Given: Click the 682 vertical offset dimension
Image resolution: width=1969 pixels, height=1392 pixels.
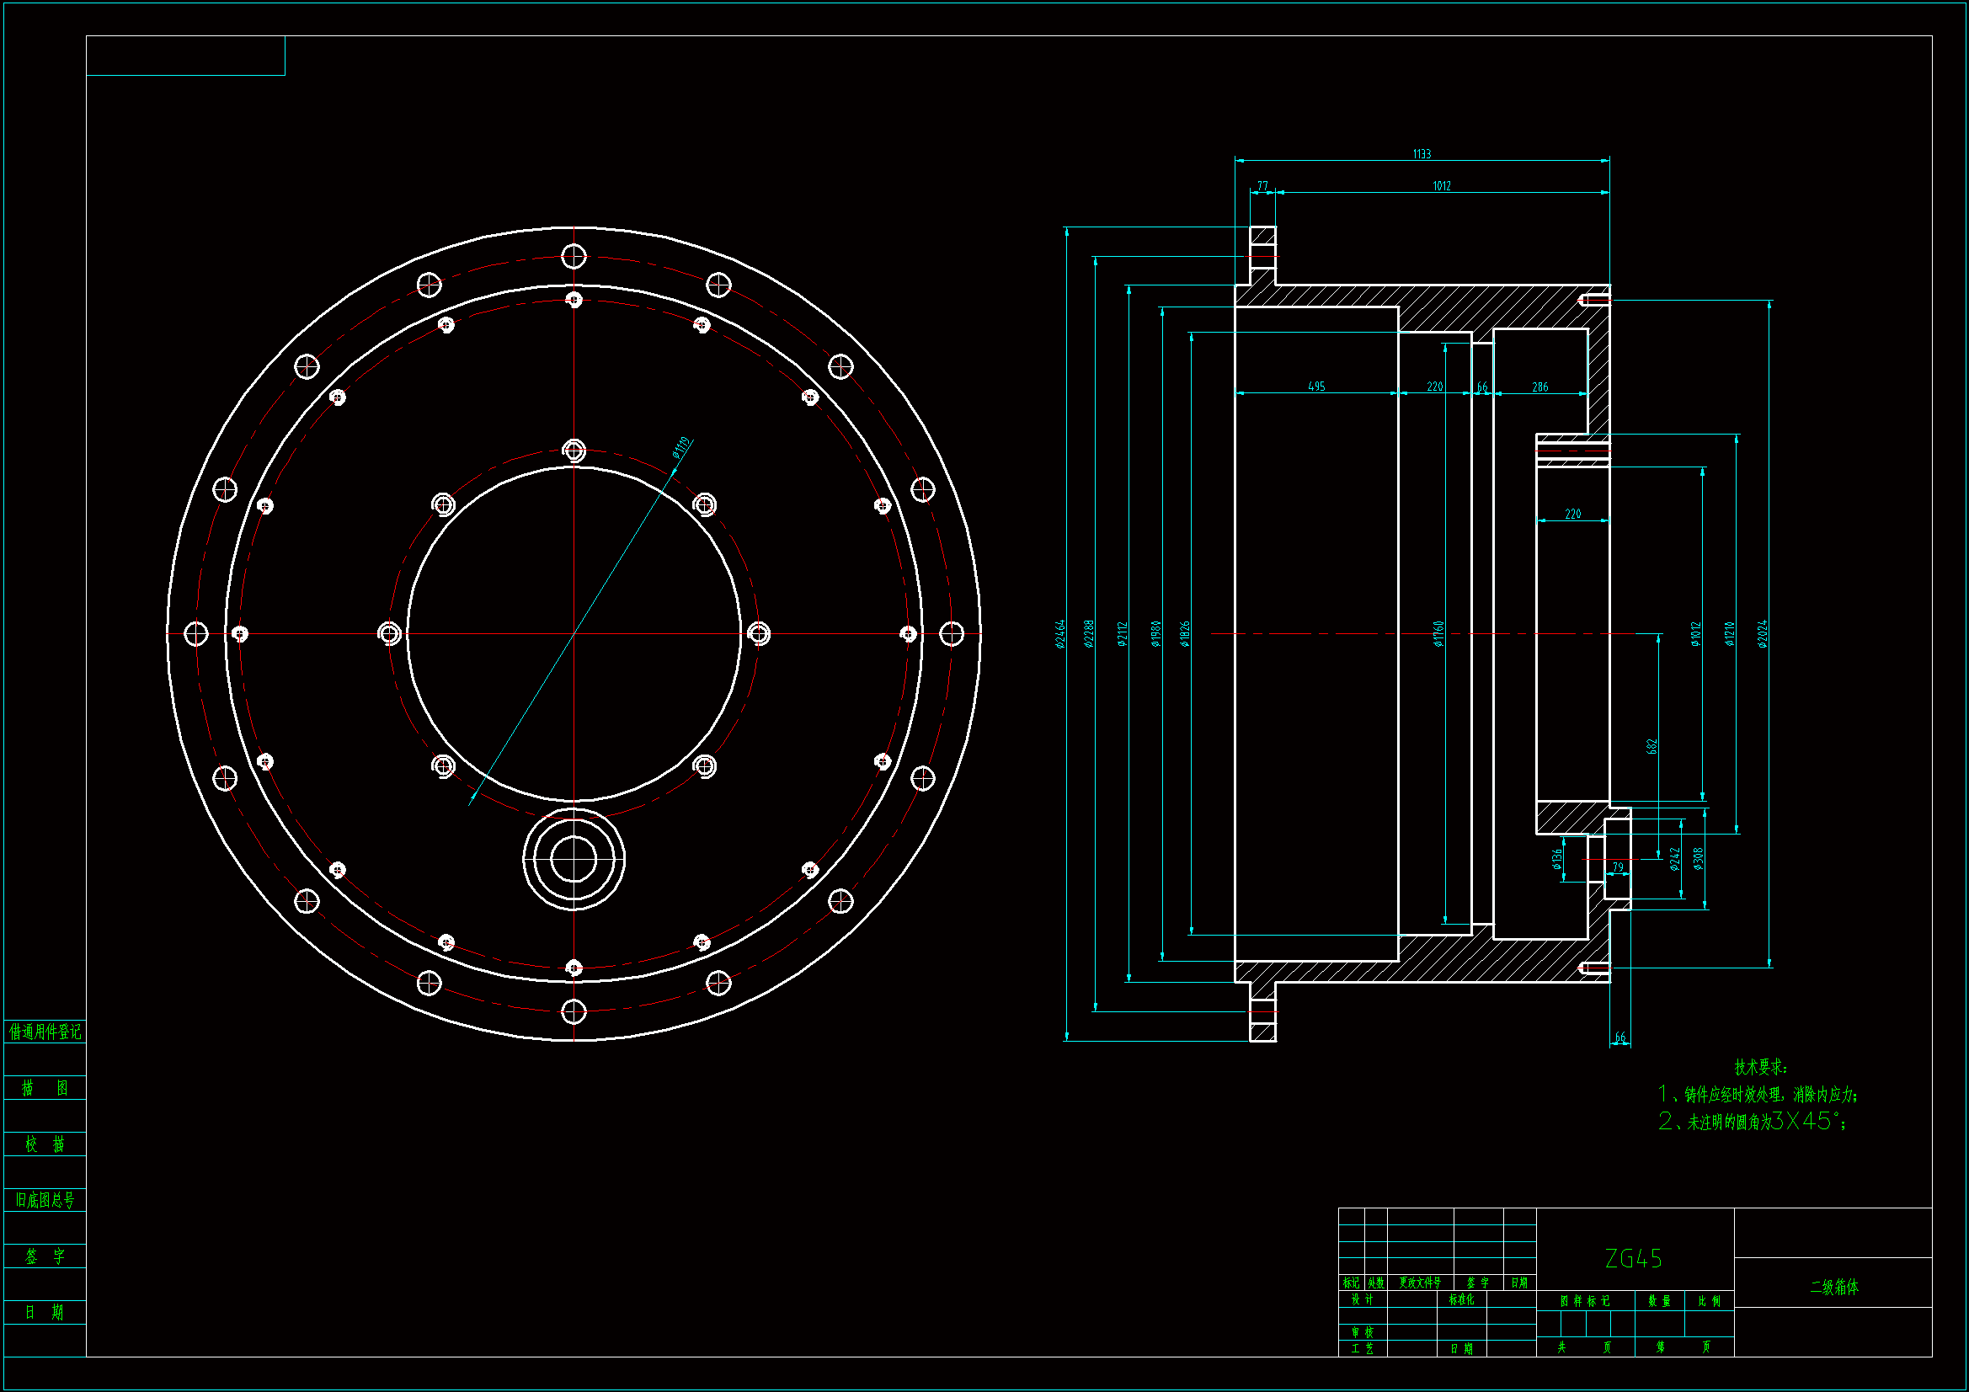Looking at the screenshot, I should 1652,746.
